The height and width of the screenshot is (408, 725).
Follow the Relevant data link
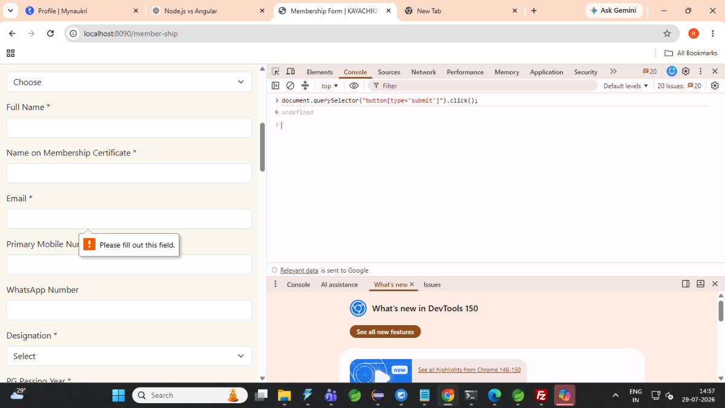point(299,270)
